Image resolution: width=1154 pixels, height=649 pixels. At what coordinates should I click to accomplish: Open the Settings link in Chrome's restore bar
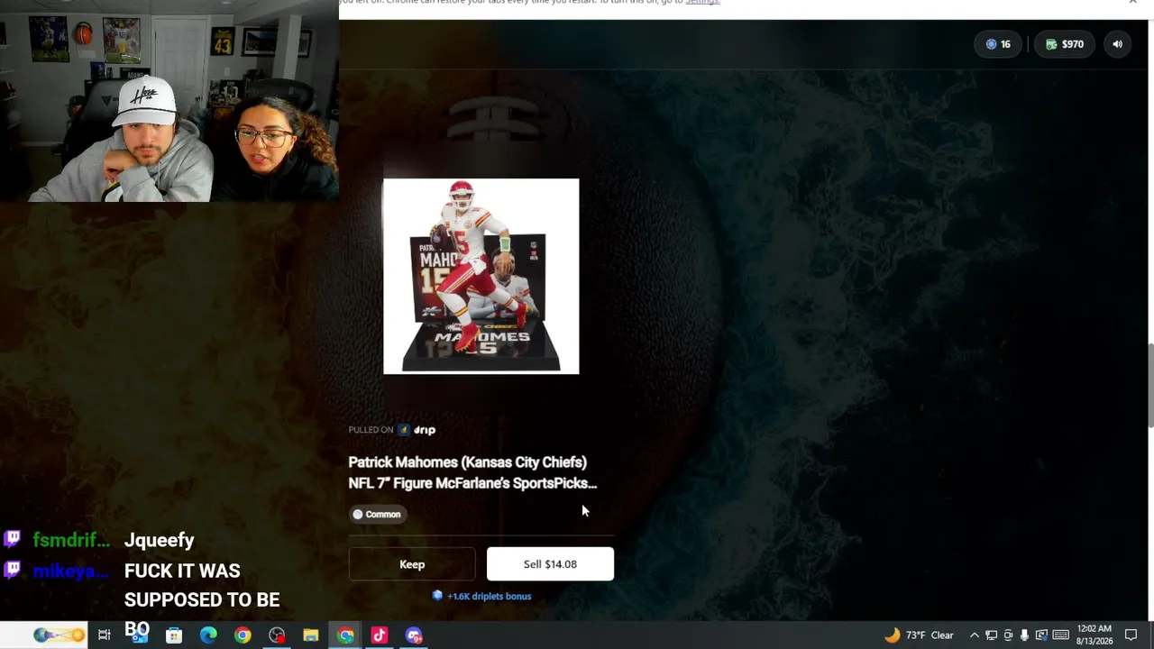(702, 3)
